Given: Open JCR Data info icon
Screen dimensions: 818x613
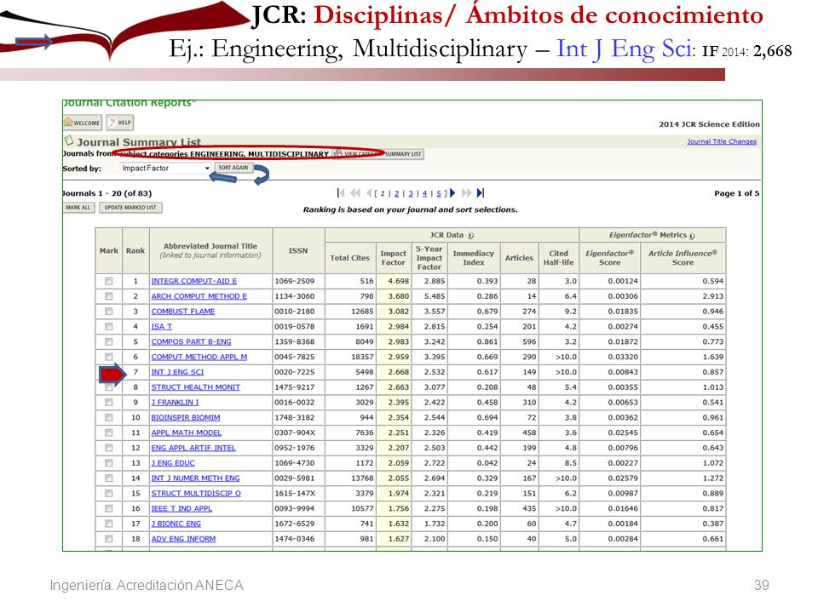Looking at the screenshot, I should [470, 236].
